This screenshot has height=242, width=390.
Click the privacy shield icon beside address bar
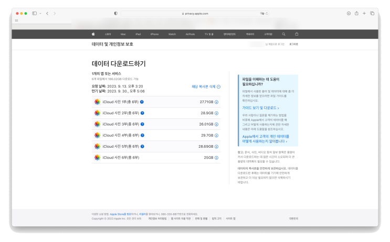pos(115,14)
